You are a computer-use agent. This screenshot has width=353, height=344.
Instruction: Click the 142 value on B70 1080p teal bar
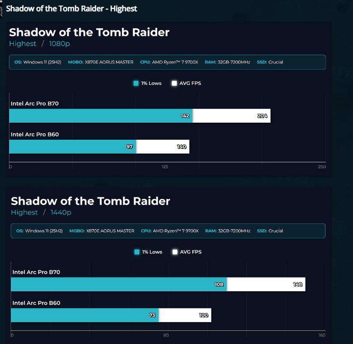click(185, 116)
